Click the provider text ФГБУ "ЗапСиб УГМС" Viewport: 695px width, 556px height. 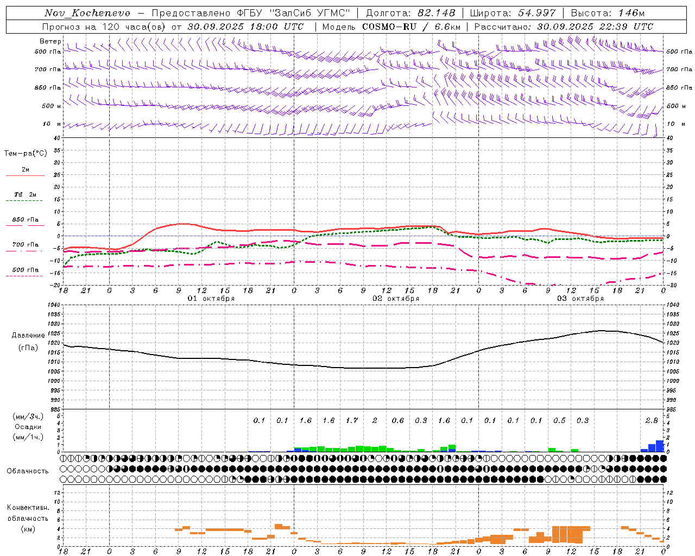[x=294, y=13]
